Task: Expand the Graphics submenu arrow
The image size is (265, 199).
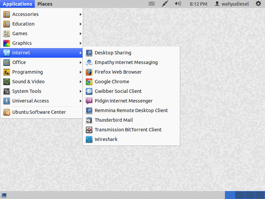Action: (80, 43)
